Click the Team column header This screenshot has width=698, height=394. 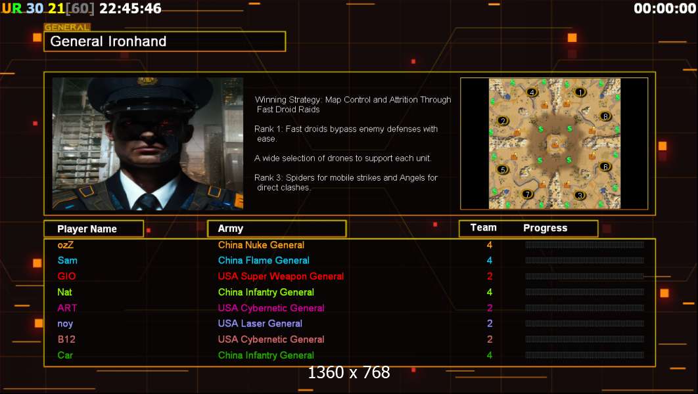[x=484, y=228]
